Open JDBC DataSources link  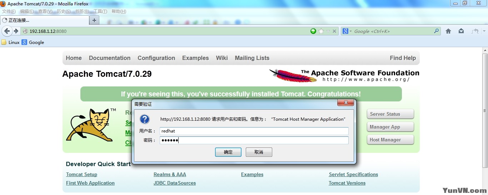click(x=175, y=183)
